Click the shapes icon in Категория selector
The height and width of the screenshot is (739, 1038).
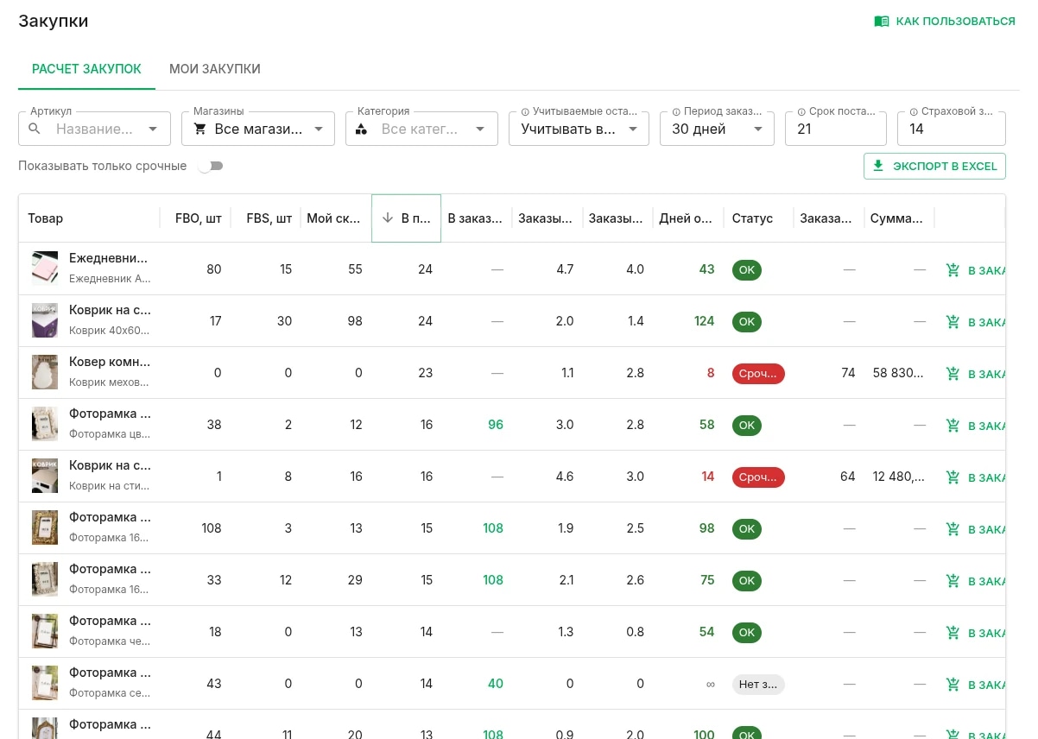[x=362, y=129]
